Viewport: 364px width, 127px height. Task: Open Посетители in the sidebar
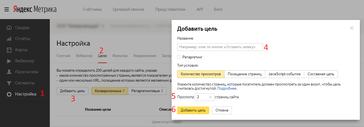coord(27,72)
